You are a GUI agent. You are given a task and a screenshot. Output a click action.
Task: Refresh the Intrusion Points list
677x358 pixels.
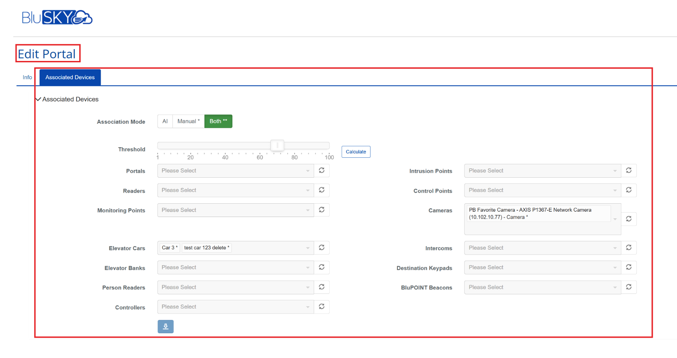[629, 170]
